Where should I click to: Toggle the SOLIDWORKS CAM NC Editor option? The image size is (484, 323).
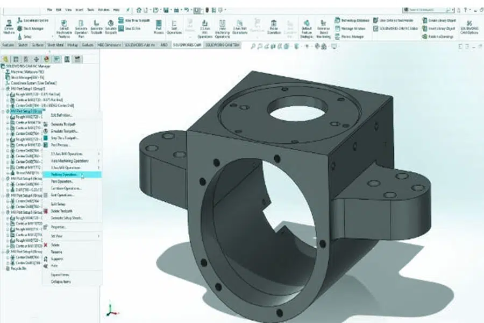tap(399, 28)
